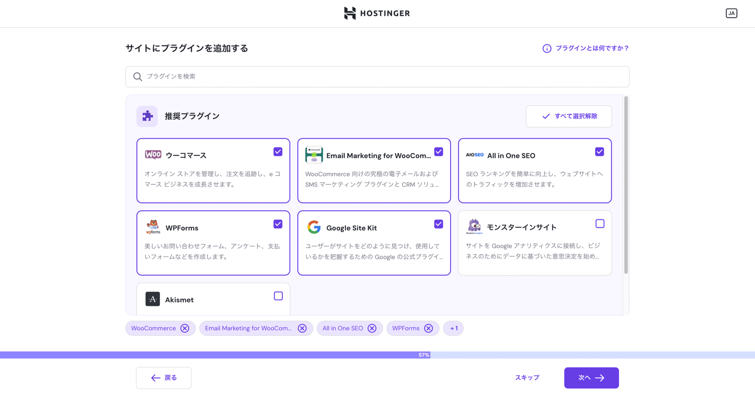Image resolution: width=755 pixels, height=396 pixels.
Task: Click the モンスターインサイト card title
Action: [x=522, y=227]
